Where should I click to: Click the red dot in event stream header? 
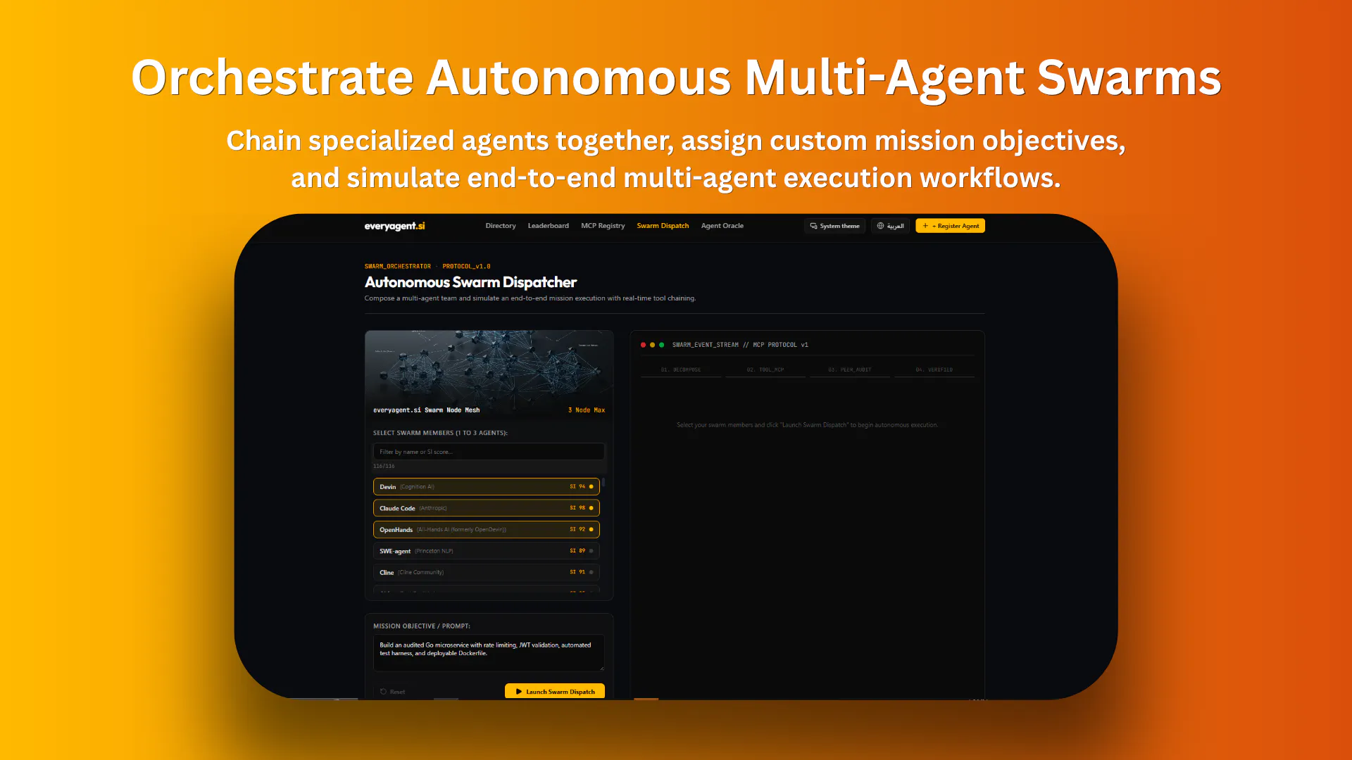(x=643, y=345)
